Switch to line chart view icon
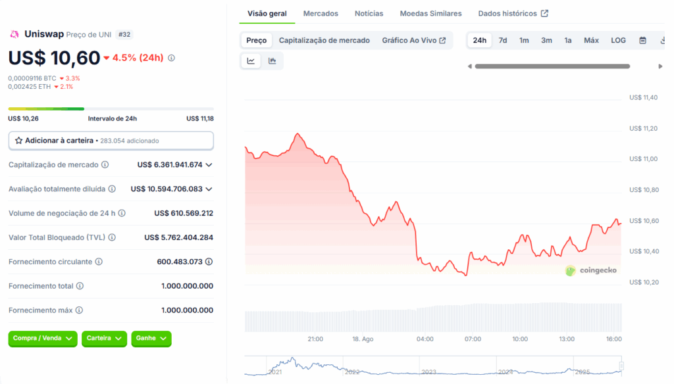This screenshot has height=384, width=674. 251,61
